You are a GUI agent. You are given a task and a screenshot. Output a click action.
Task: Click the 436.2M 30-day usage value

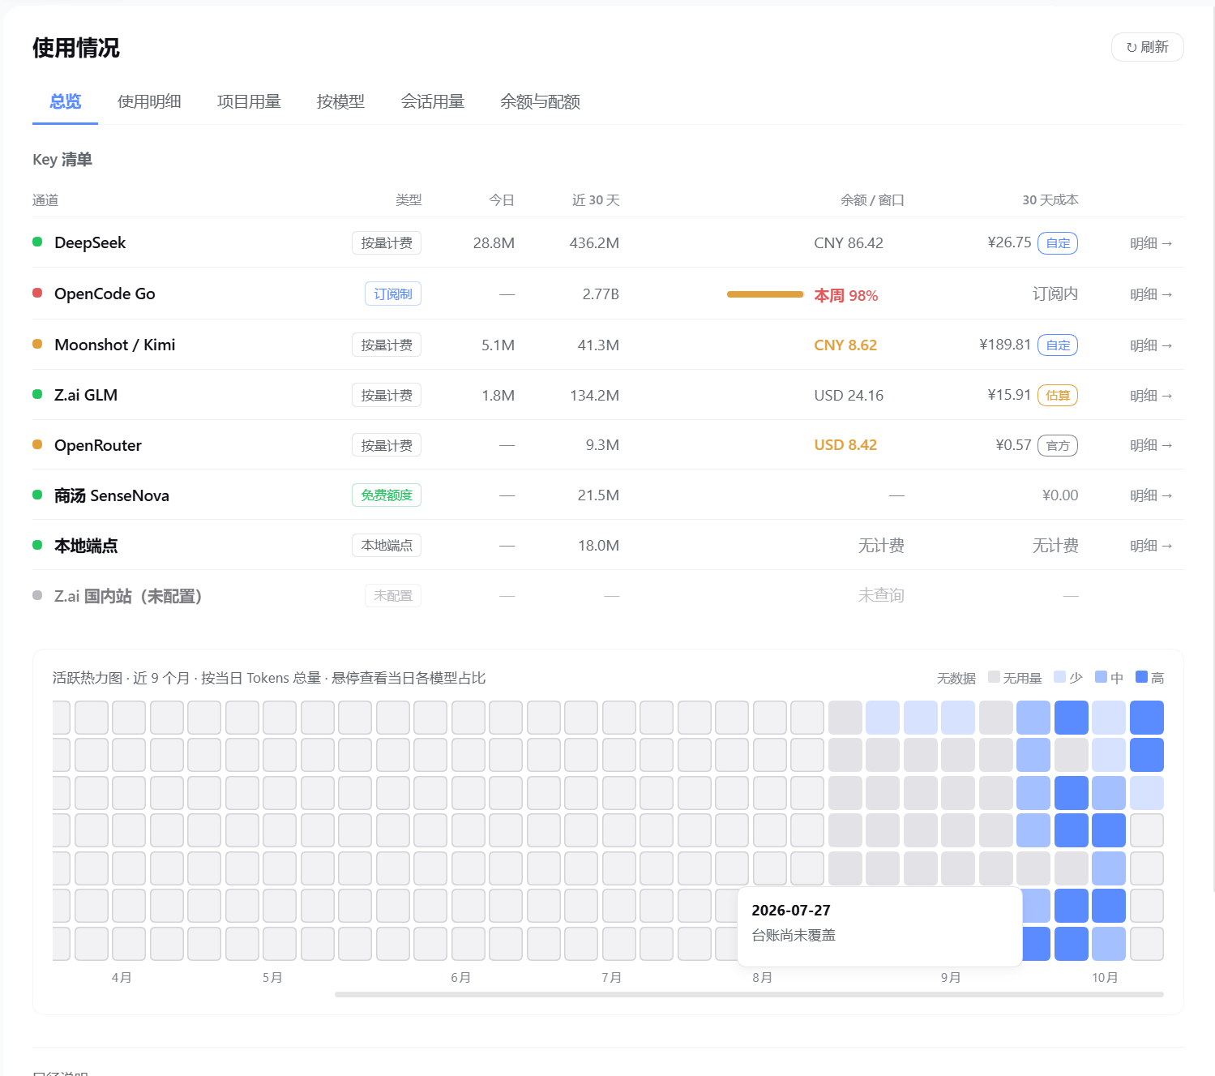coord(594,243)
